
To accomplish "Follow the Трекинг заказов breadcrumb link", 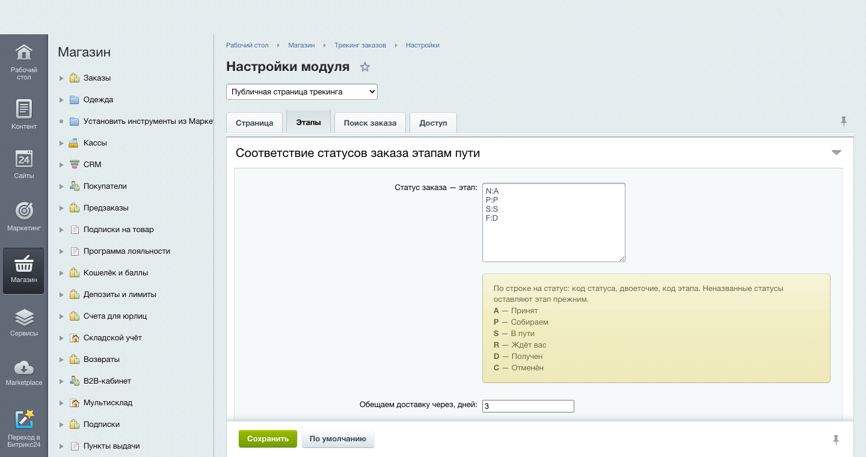I will click(x=360, y=45).
